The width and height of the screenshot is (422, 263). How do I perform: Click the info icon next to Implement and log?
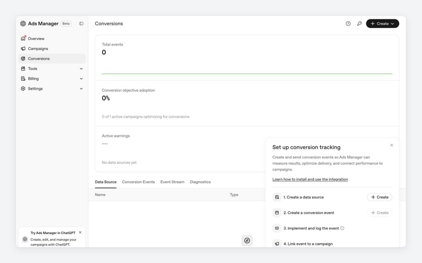(x=342, y=228)
